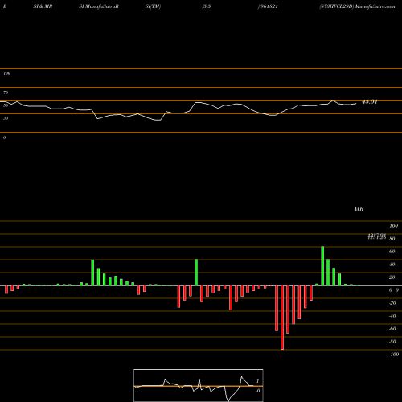
Task: Open the mini overview chart at bottom
Action: pos(199,385)
